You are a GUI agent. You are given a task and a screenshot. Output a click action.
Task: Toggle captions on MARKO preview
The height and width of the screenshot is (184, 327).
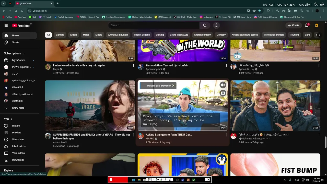pyautogui.click(x=223, y=93)
